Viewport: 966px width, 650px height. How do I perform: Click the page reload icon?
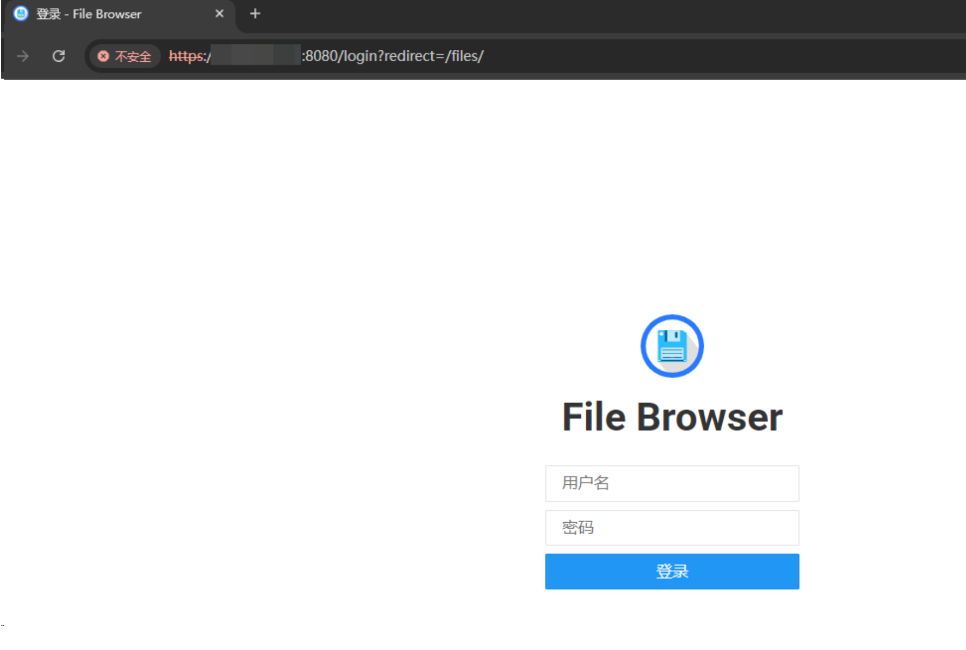click(59, 56)
